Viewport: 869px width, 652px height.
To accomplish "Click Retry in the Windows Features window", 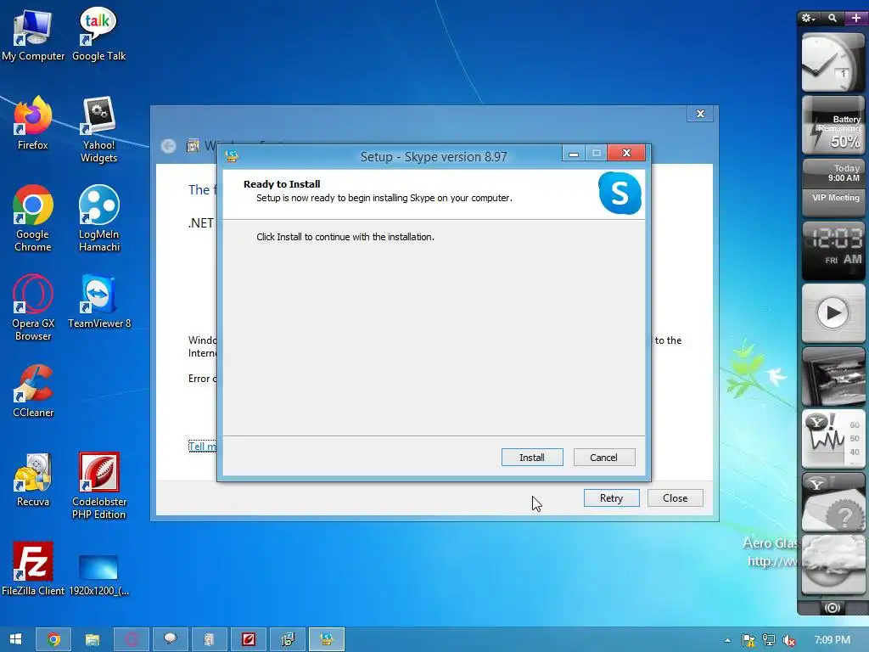I will [611, 497].
